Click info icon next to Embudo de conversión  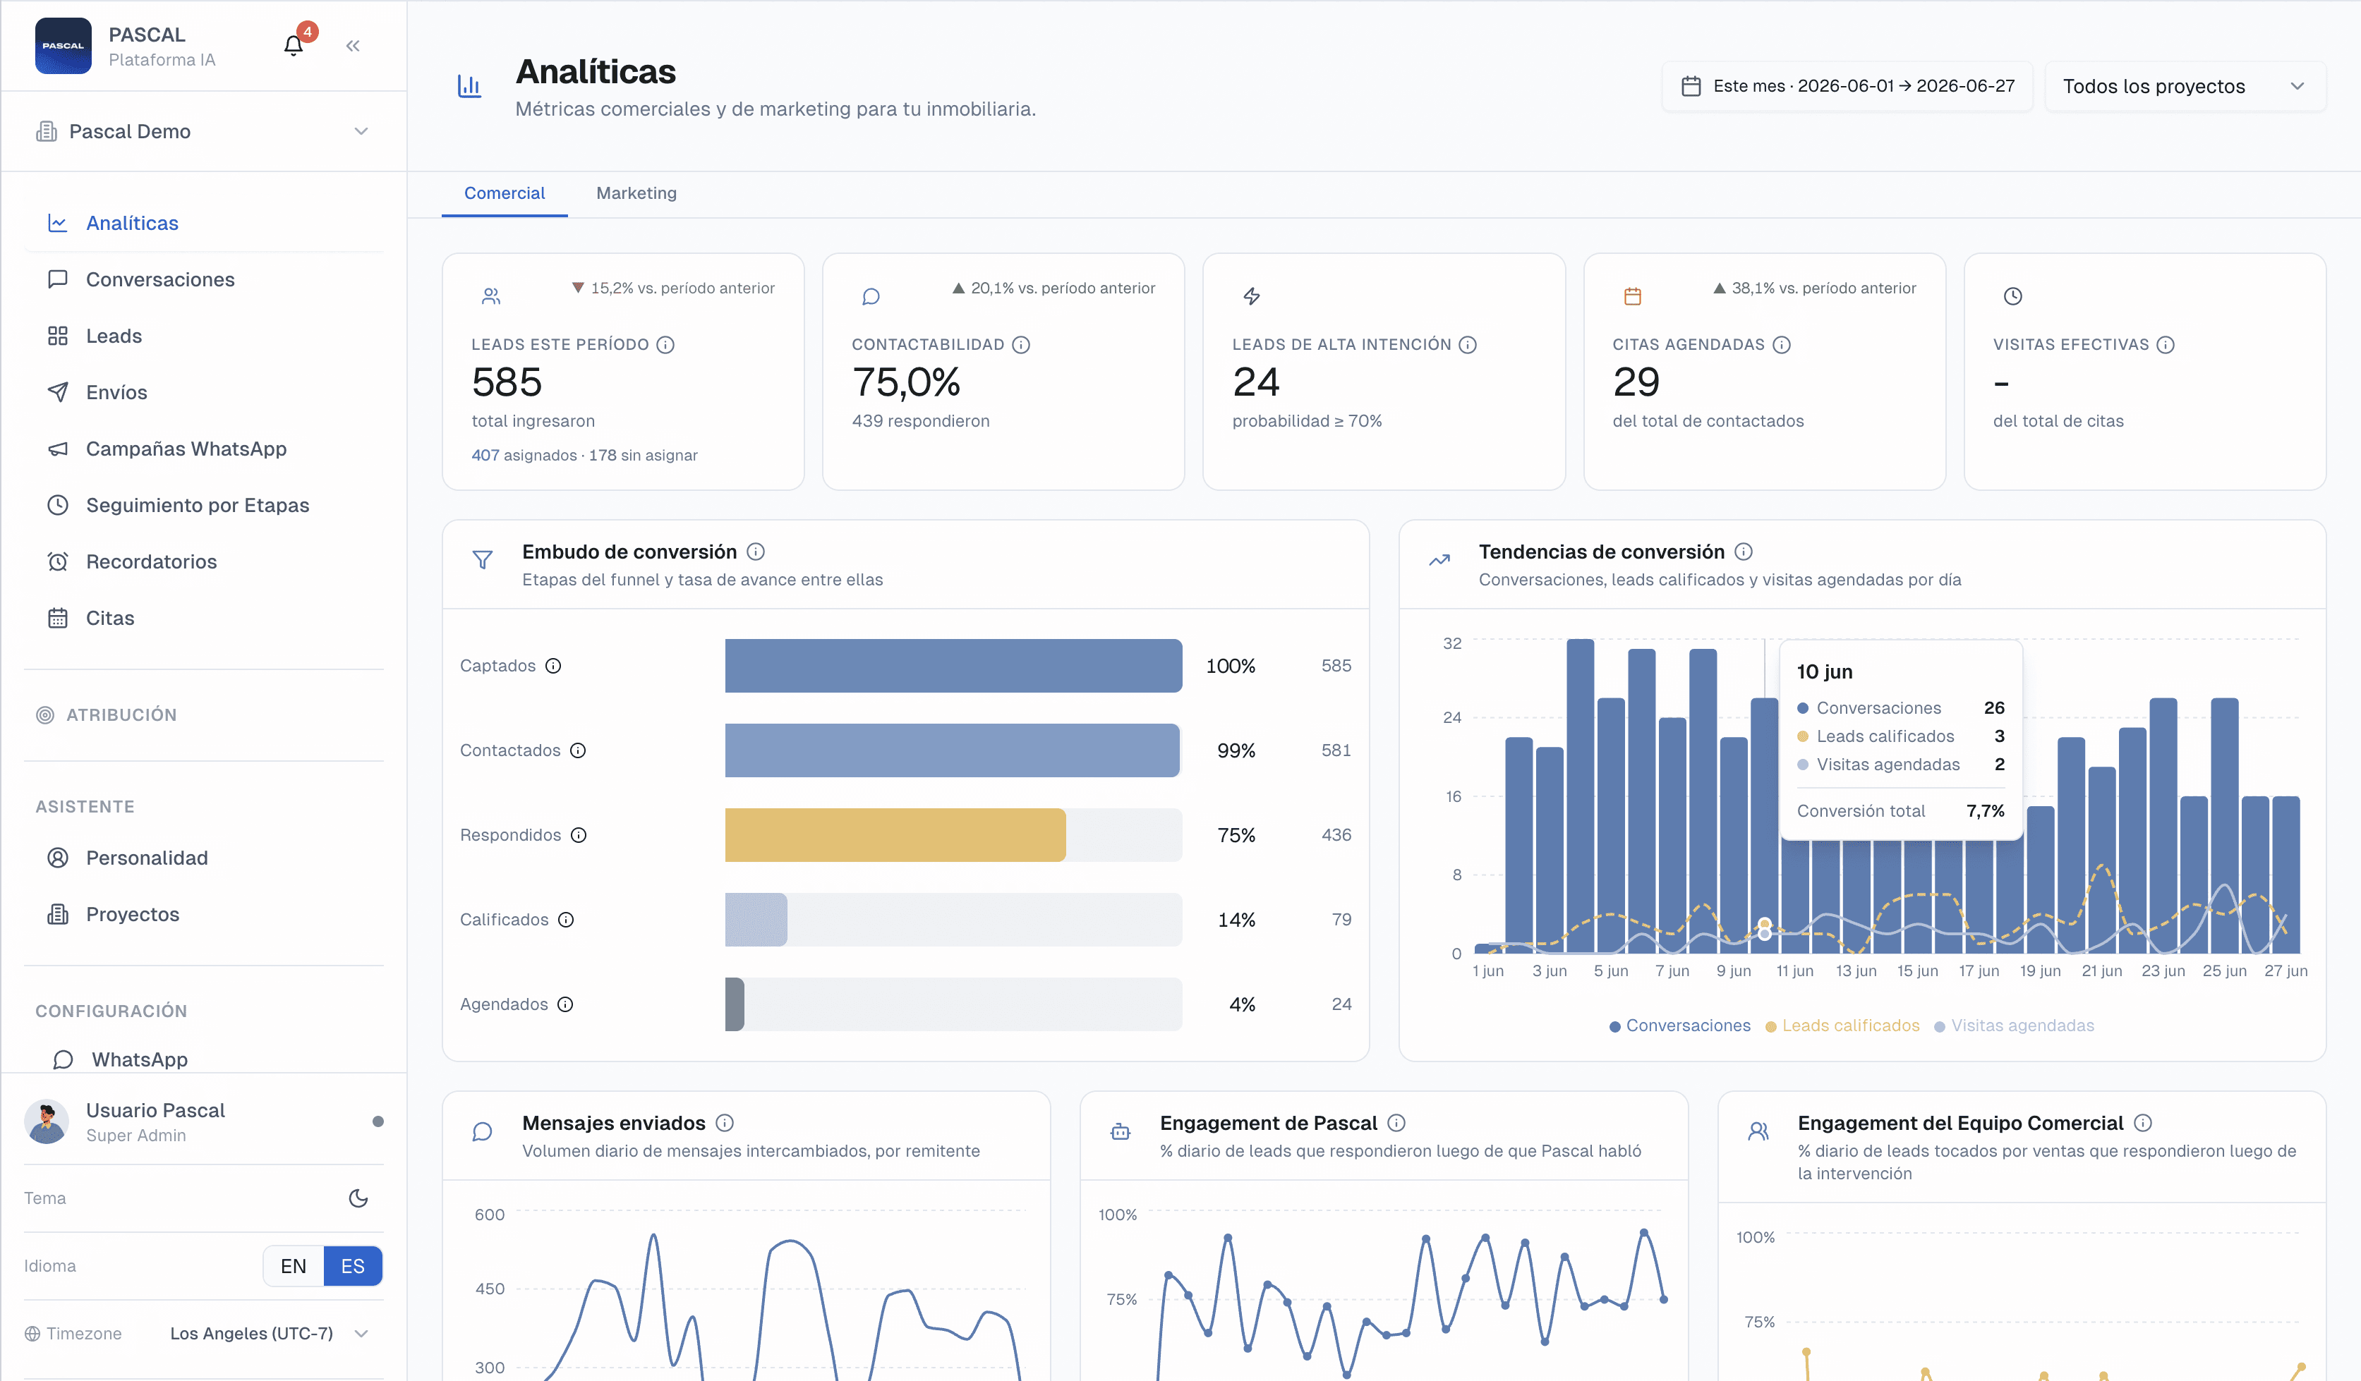755,552
